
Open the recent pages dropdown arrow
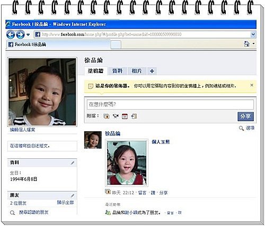(28, 34)
